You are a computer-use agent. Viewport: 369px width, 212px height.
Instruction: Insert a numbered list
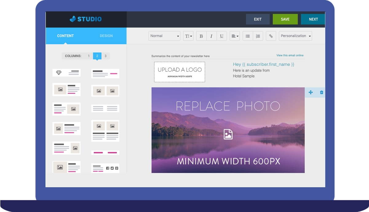click(258, 36)
